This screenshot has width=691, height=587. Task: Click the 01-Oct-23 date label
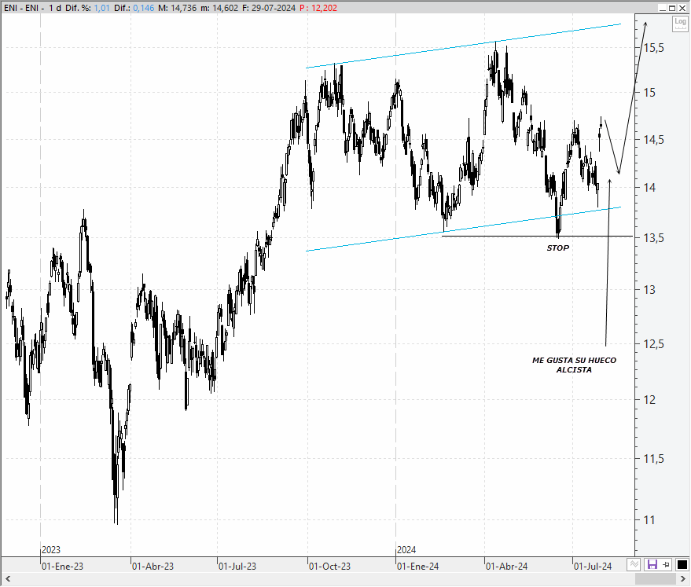pos(329,567)
